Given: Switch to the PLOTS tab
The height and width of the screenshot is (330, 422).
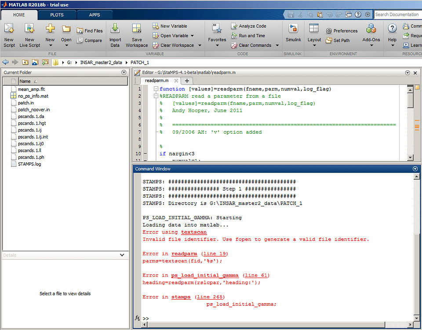Looking at the screenshot, I should point(57,15).
